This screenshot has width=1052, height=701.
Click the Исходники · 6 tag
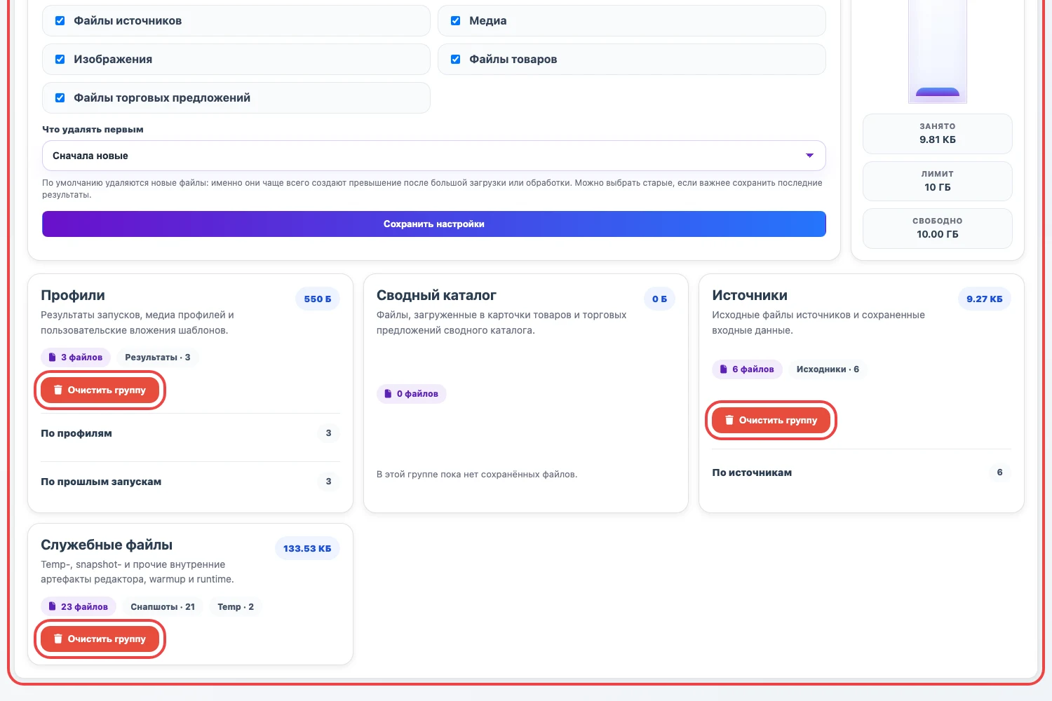coord(828,369)
